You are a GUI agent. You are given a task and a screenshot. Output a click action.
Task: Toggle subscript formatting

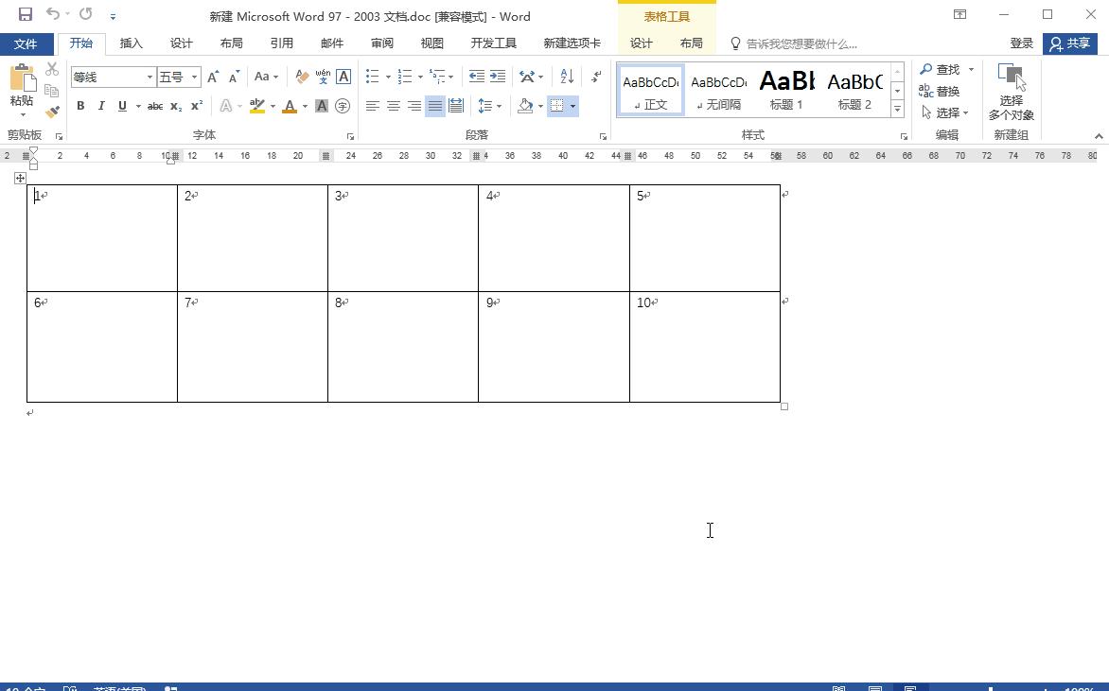[176, 106]
